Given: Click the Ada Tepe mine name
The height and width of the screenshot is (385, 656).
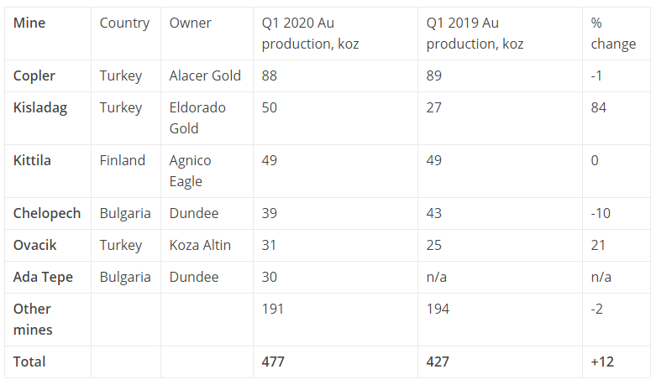Looking at the screenshot, I should coord(42,277).
